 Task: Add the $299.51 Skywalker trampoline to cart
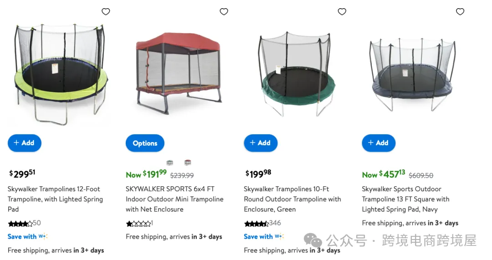[x=24, y=143]
